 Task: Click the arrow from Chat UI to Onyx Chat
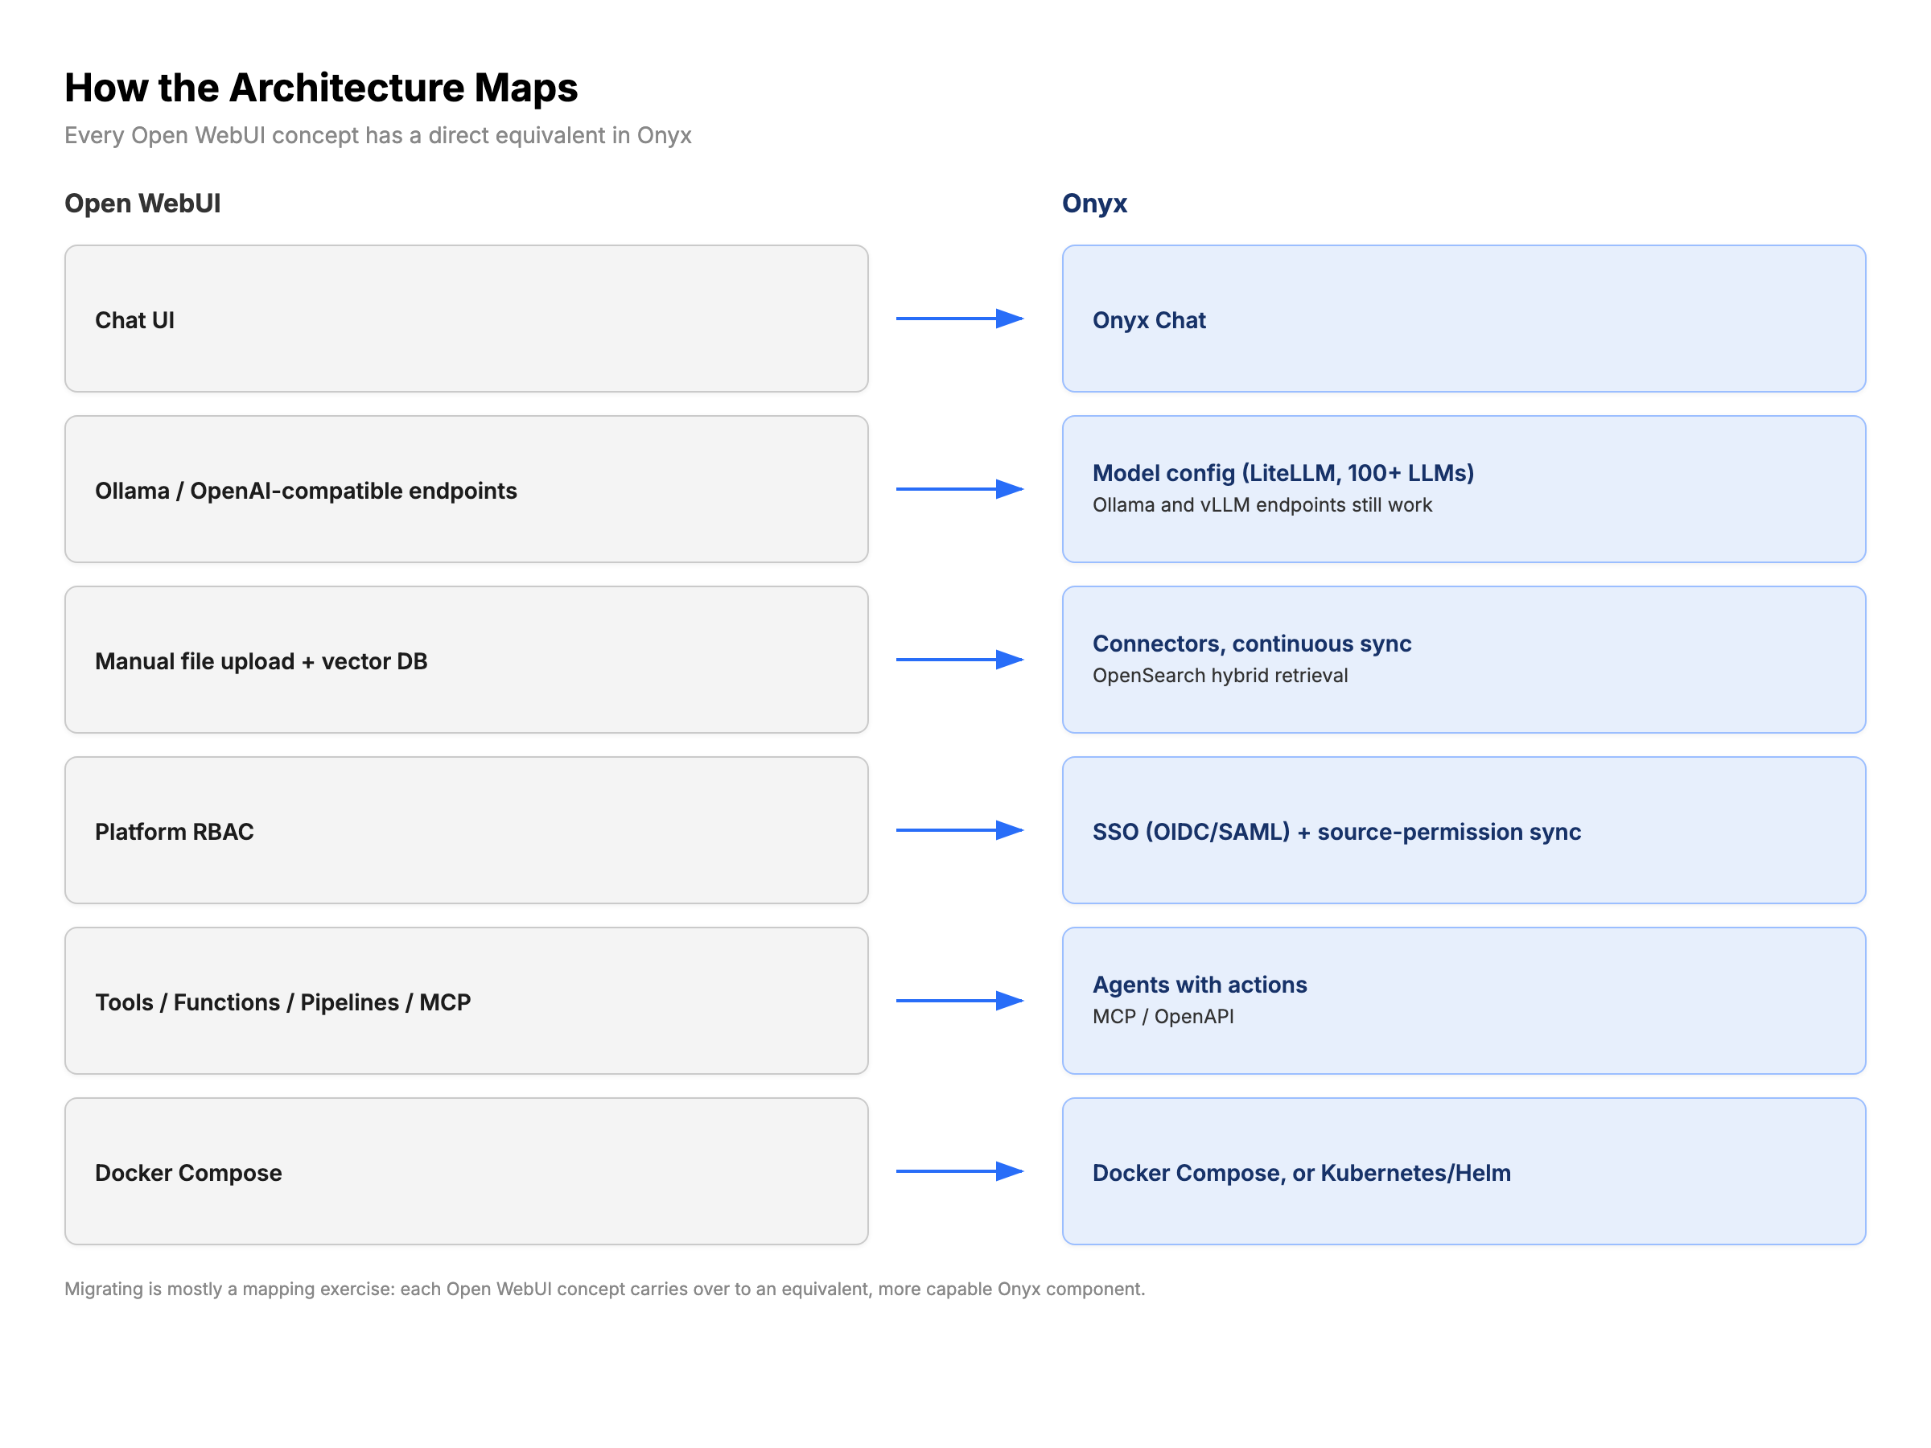pos(959,319)
